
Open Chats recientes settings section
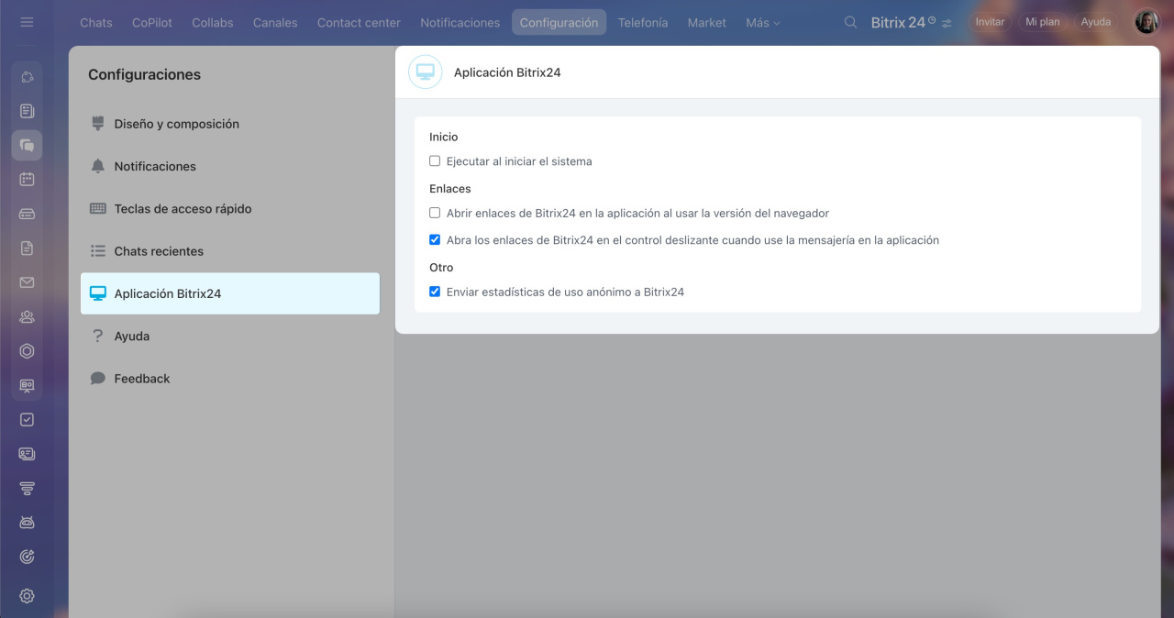(230, 251)
